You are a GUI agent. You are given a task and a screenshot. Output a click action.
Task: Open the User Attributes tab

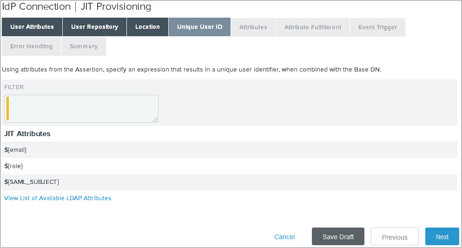pyautogui.click(x=32, y=27)
